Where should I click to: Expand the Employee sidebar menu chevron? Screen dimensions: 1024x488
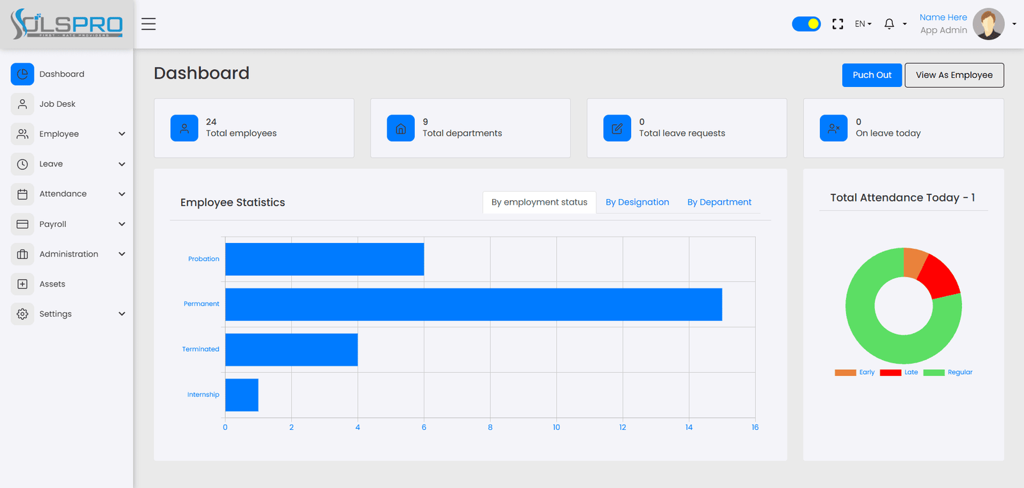coord(122,134)
